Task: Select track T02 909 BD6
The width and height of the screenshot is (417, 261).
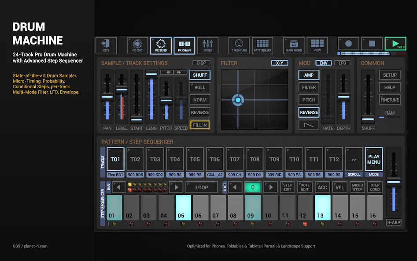Action: click(x=135, y=159)
